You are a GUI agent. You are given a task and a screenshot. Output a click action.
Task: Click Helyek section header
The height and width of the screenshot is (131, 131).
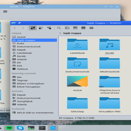pos(17,33)
